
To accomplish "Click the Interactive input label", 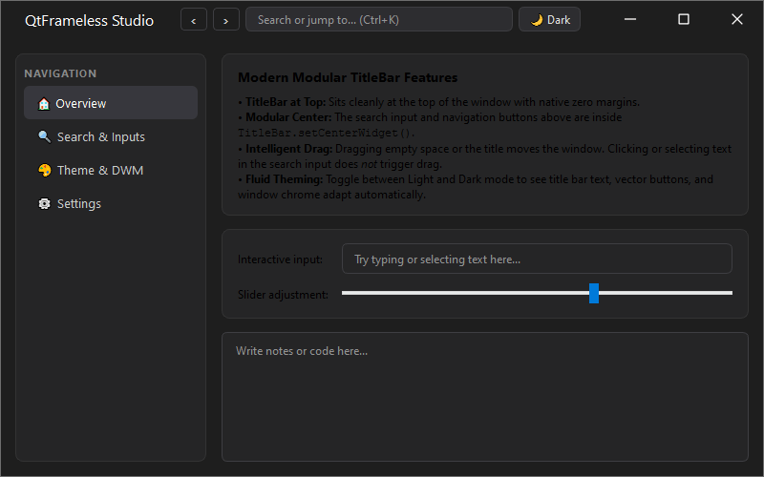I will coord(280,259).
